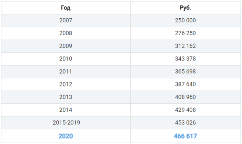
Task: Open the highlighted blue 2020 link
Action: point(66,136)
